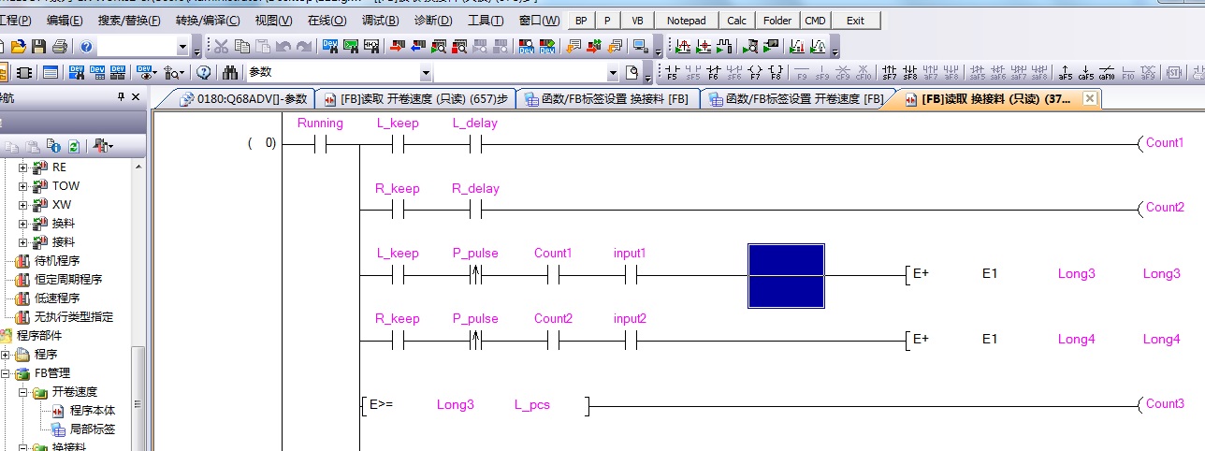Close the active 换接料 tab
The image size is (1205, 451).
tap(1089, 99)
